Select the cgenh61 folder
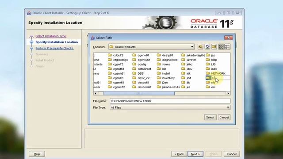This screenshot has height=159, width=283. click(116, 73)
